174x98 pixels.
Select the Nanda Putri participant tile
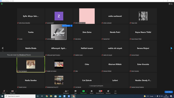click(x=115, y=32)
